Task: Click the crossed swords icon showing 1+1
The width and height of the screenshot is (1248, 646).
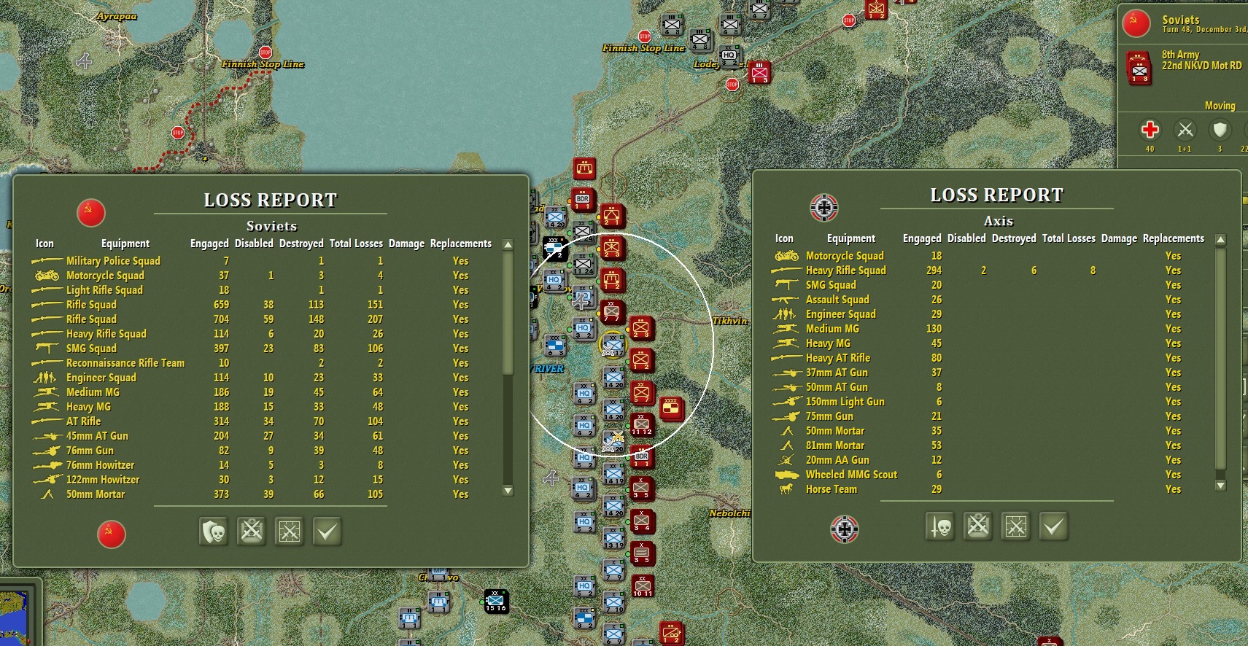Action: click(1185, 131)
